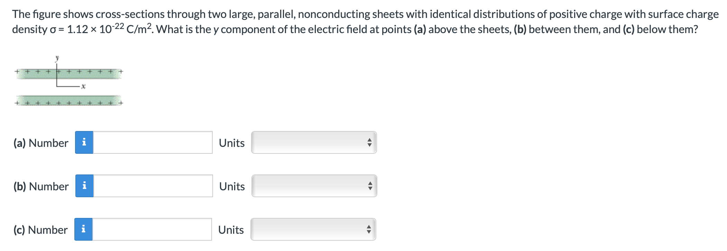727x251 pixels.
Task: Open the Units dropdown for part (b)
Action: point(313,186)
